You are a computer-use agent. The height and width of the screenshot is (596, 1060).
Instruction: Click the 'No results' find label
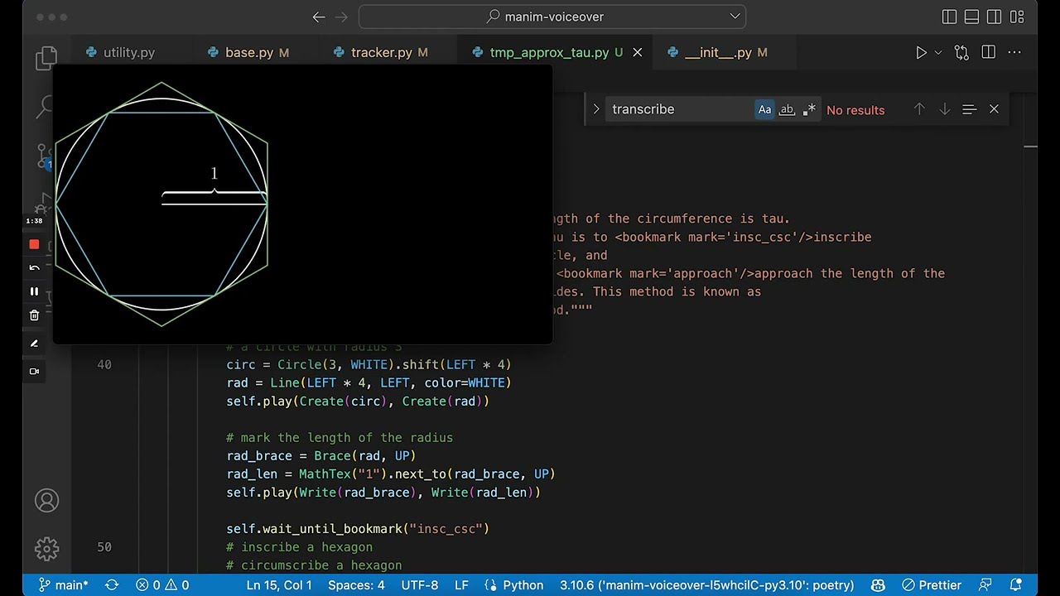click(x=855, y=110)
